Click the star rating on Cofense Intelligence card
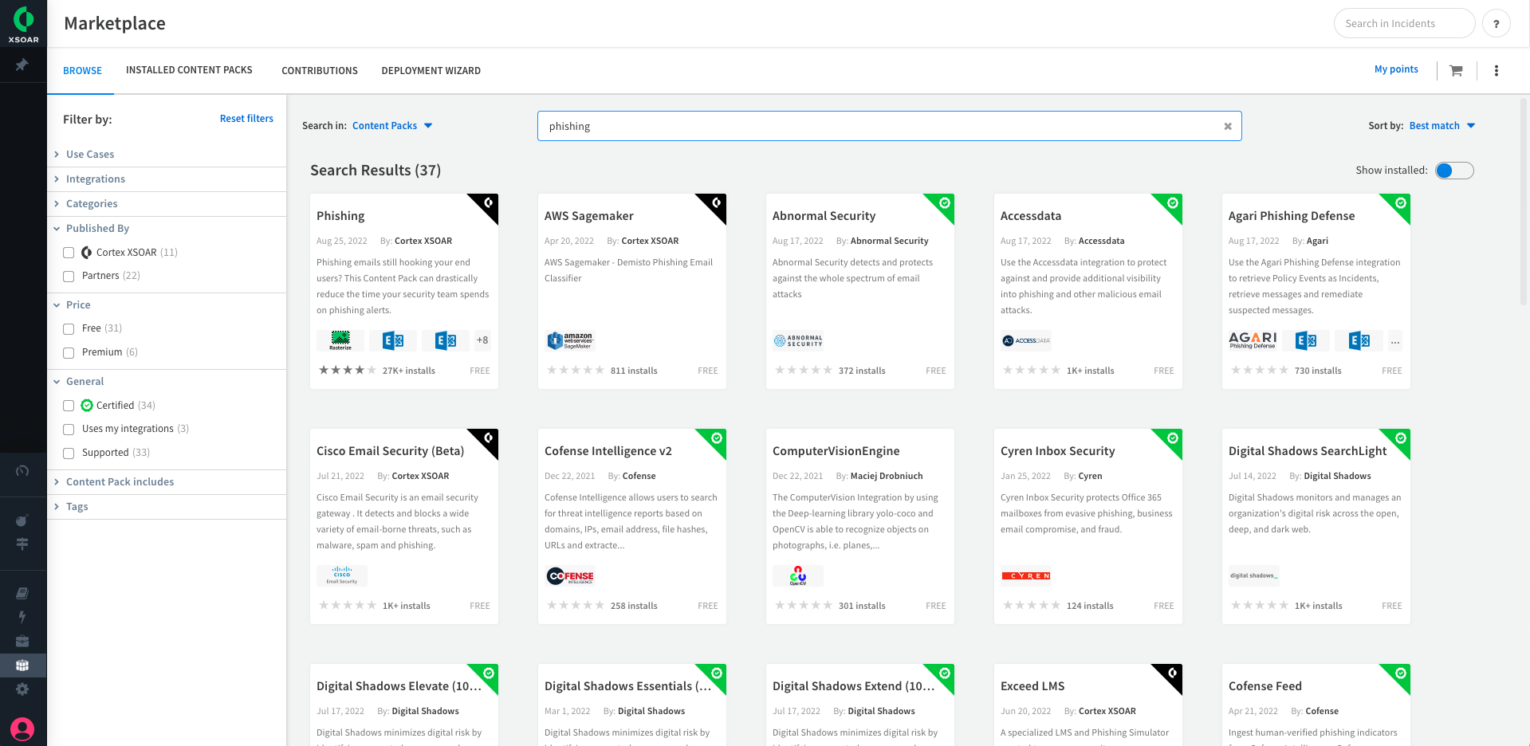 576,606
